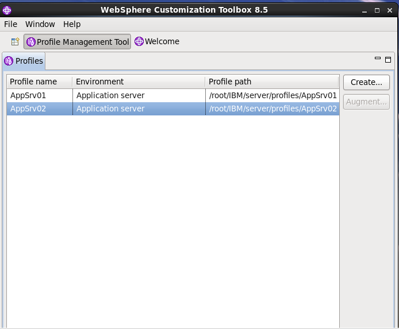This screenshot has width=399, height=329.
Task: Sort by Profile name column header
Action: (x=40, y=82)
